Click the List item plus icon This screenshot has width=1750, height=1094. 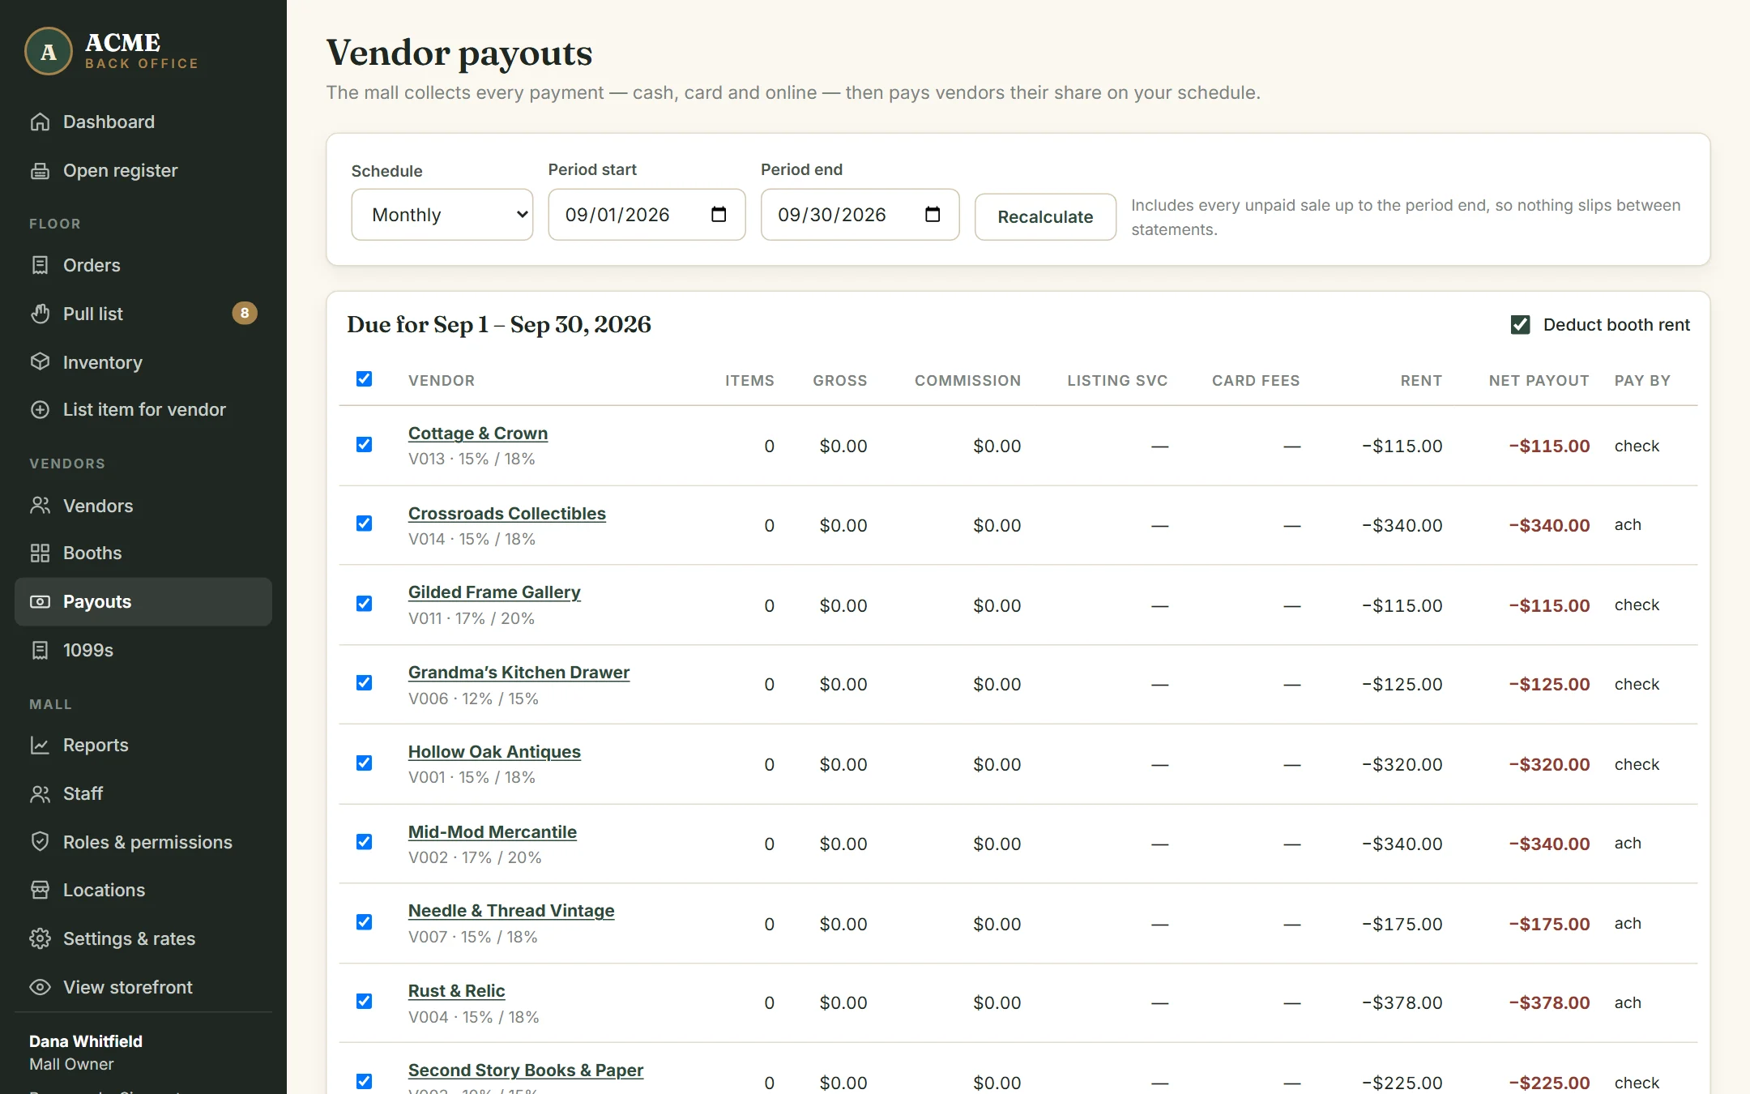tap(40, 409)
